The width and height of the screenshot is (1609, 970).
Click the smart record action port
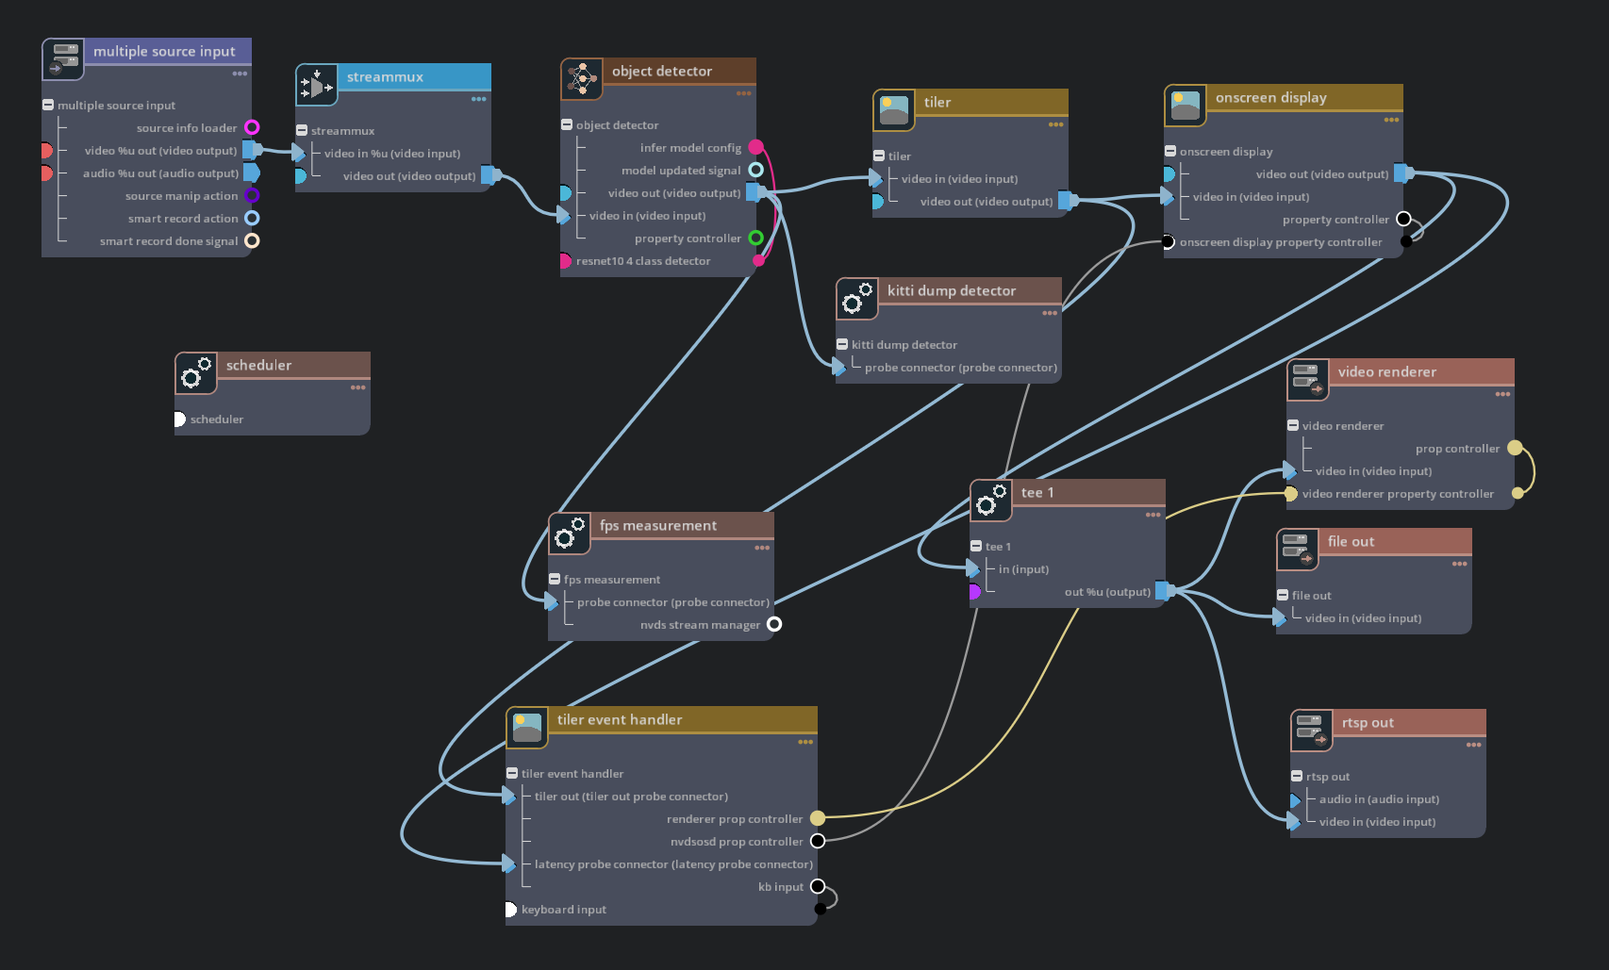tap(252, 218)
